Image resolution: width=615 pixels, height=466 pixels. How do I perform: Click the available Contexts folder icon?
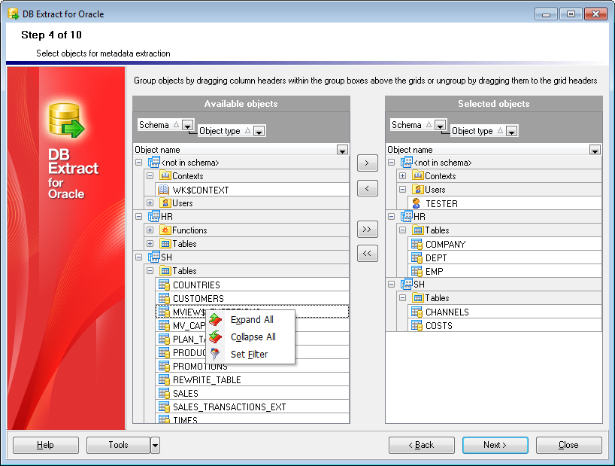(x=165, y=175)
